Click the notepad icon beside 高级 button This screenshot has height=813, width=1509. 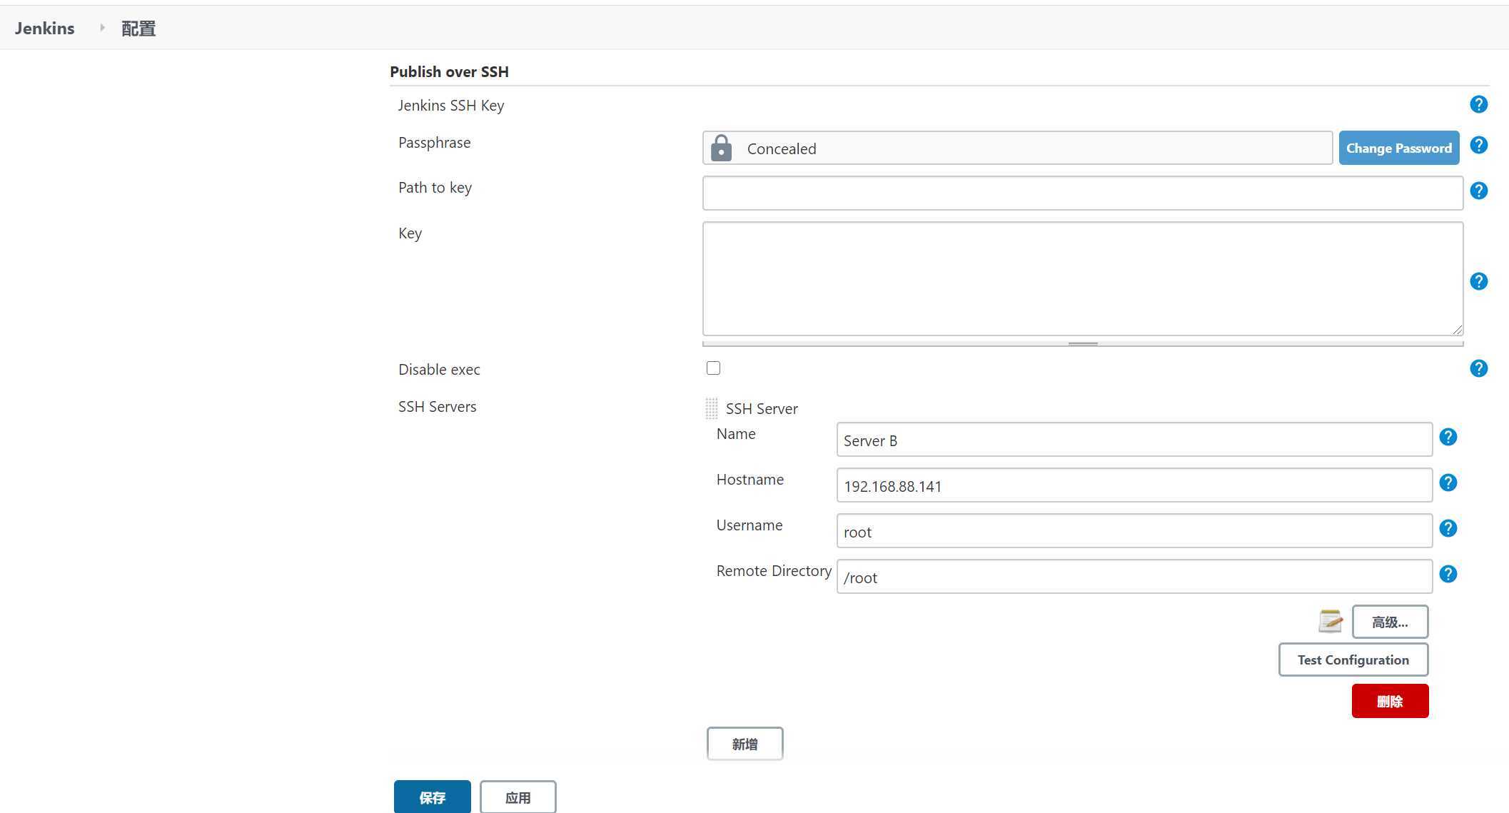point(1330,621)
